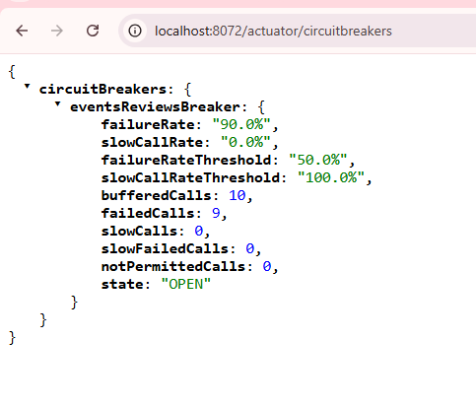Image resolution: width=476 pixels, height=408 pixels.
Task: Click the state value "OPEN"
Action: [186, 284]
